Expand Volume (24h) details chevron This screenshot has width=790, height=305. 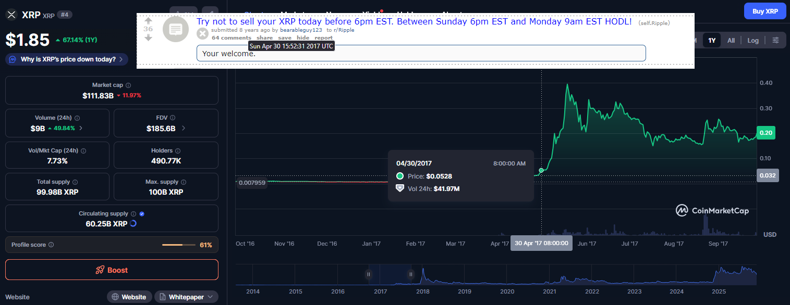pos(80,128)
